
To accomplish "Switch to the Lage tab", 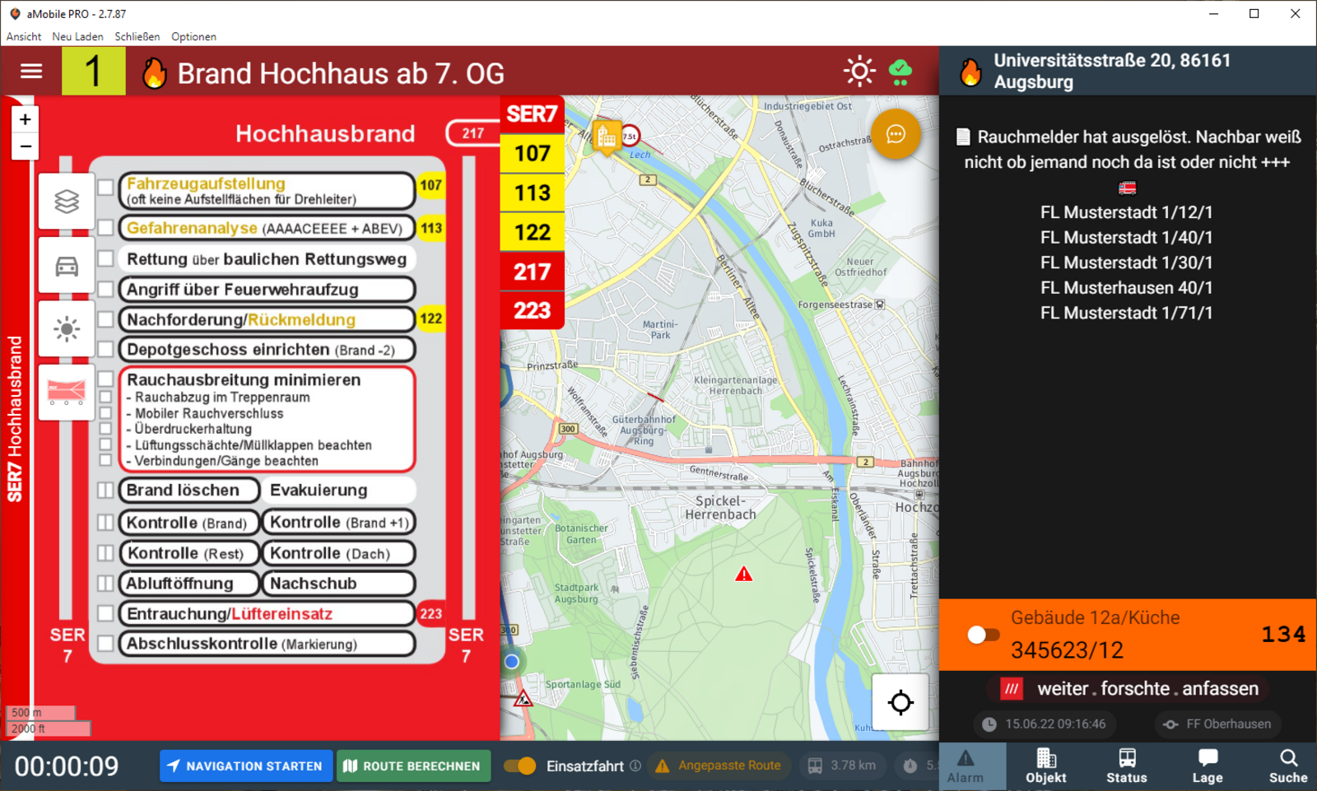I will coord(1207,766).
